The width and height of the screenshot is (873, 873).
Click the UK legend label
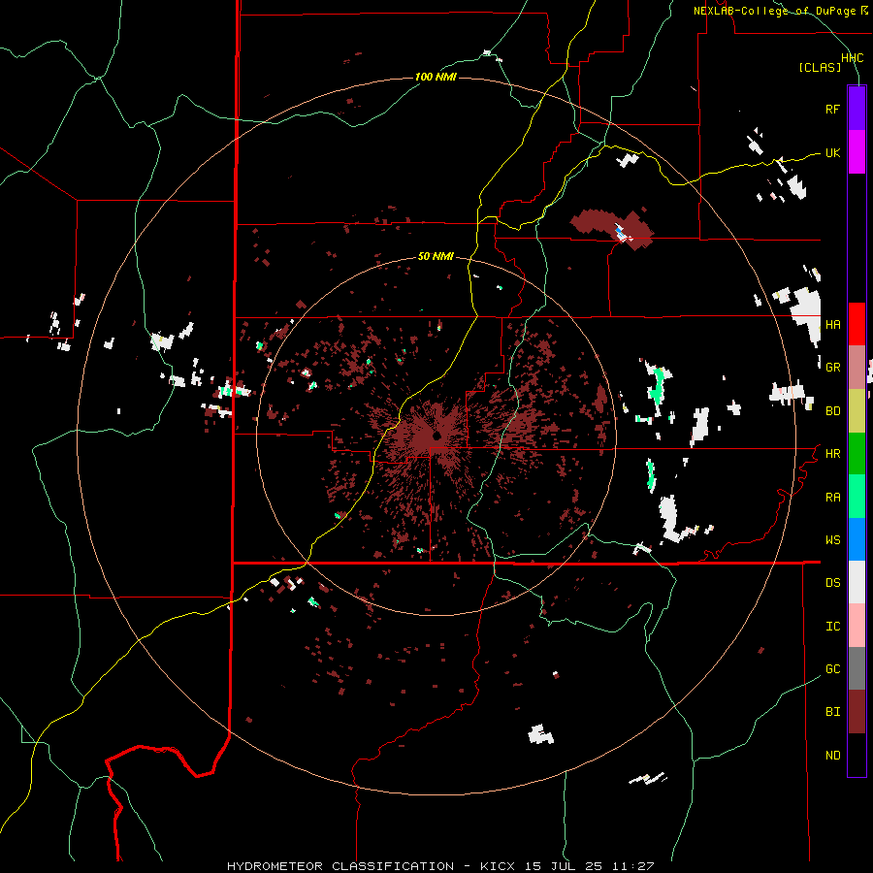pos(832,152)
